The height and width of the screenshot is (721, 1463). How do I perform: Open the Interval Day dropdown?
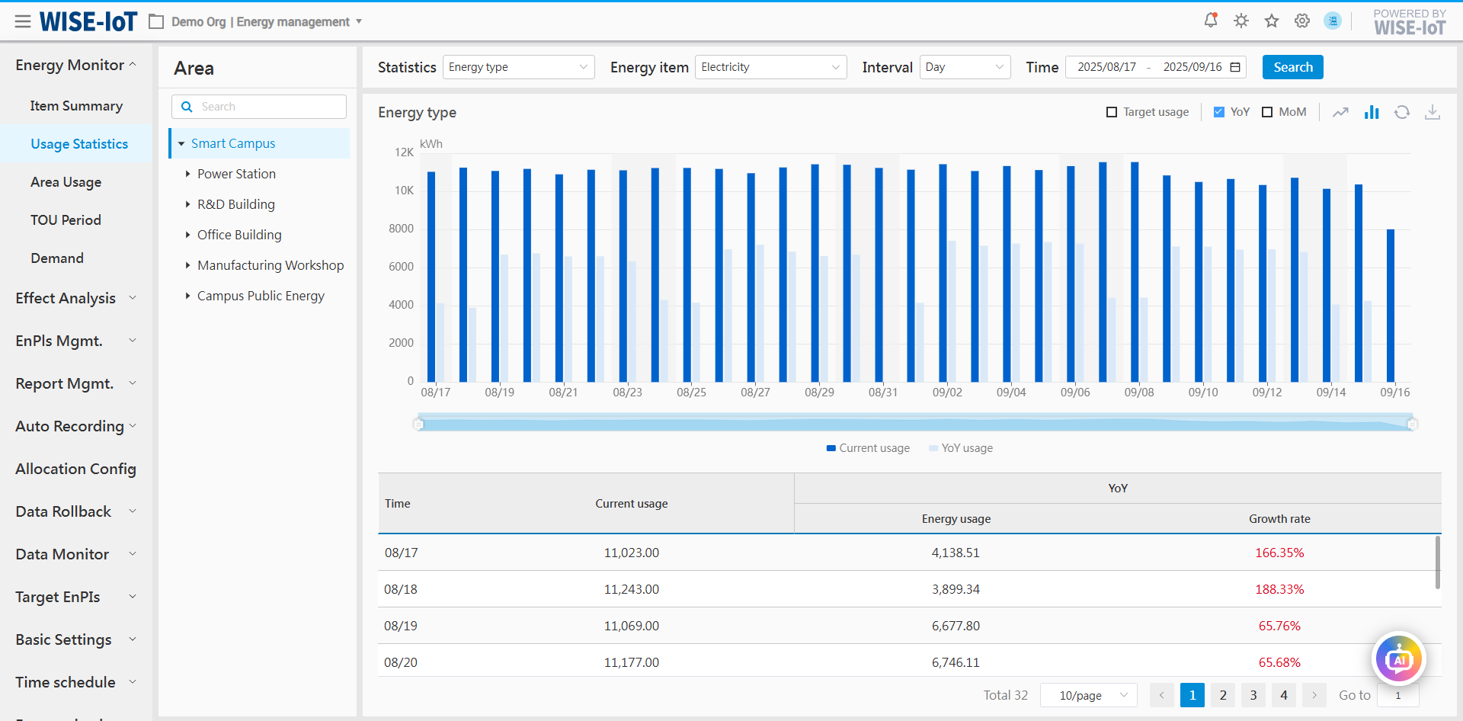[965, 67]
